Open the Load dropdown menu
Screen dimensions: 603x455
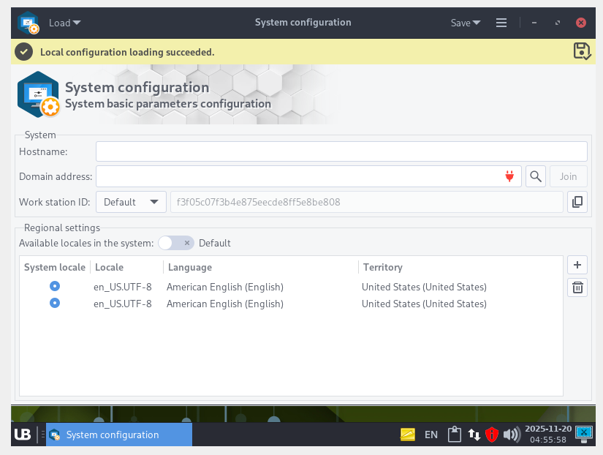point(64,23)
